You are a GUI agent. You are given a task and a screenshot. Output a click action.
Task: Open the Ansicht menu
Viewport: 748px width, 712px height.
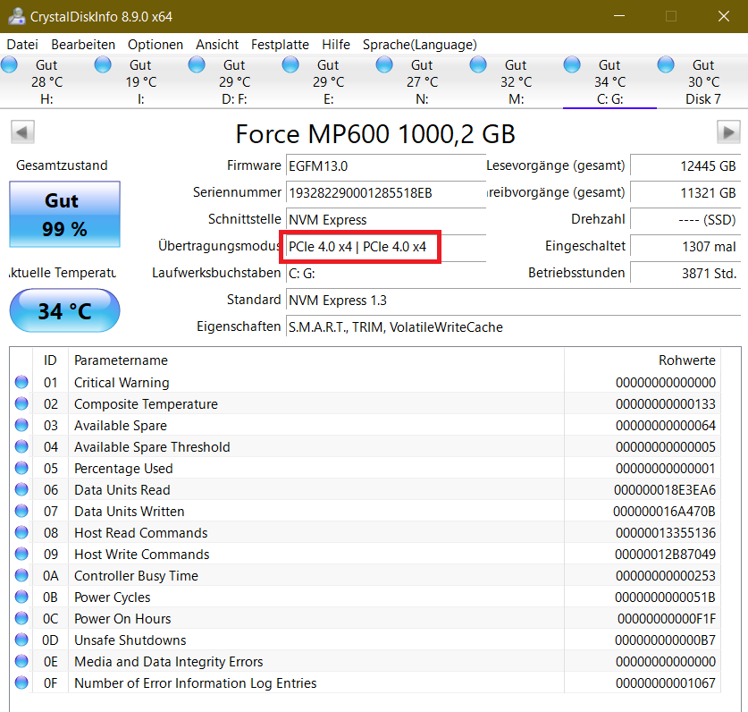pos(217,45)
